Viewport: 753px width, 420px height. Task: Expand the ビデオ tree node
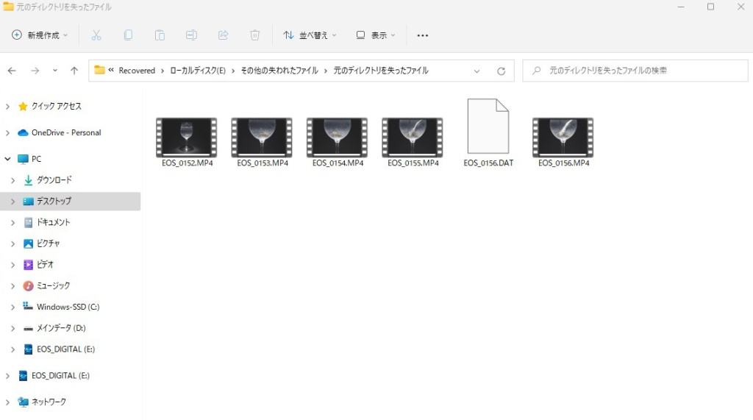pyautogui.click(x=13, y=265)
